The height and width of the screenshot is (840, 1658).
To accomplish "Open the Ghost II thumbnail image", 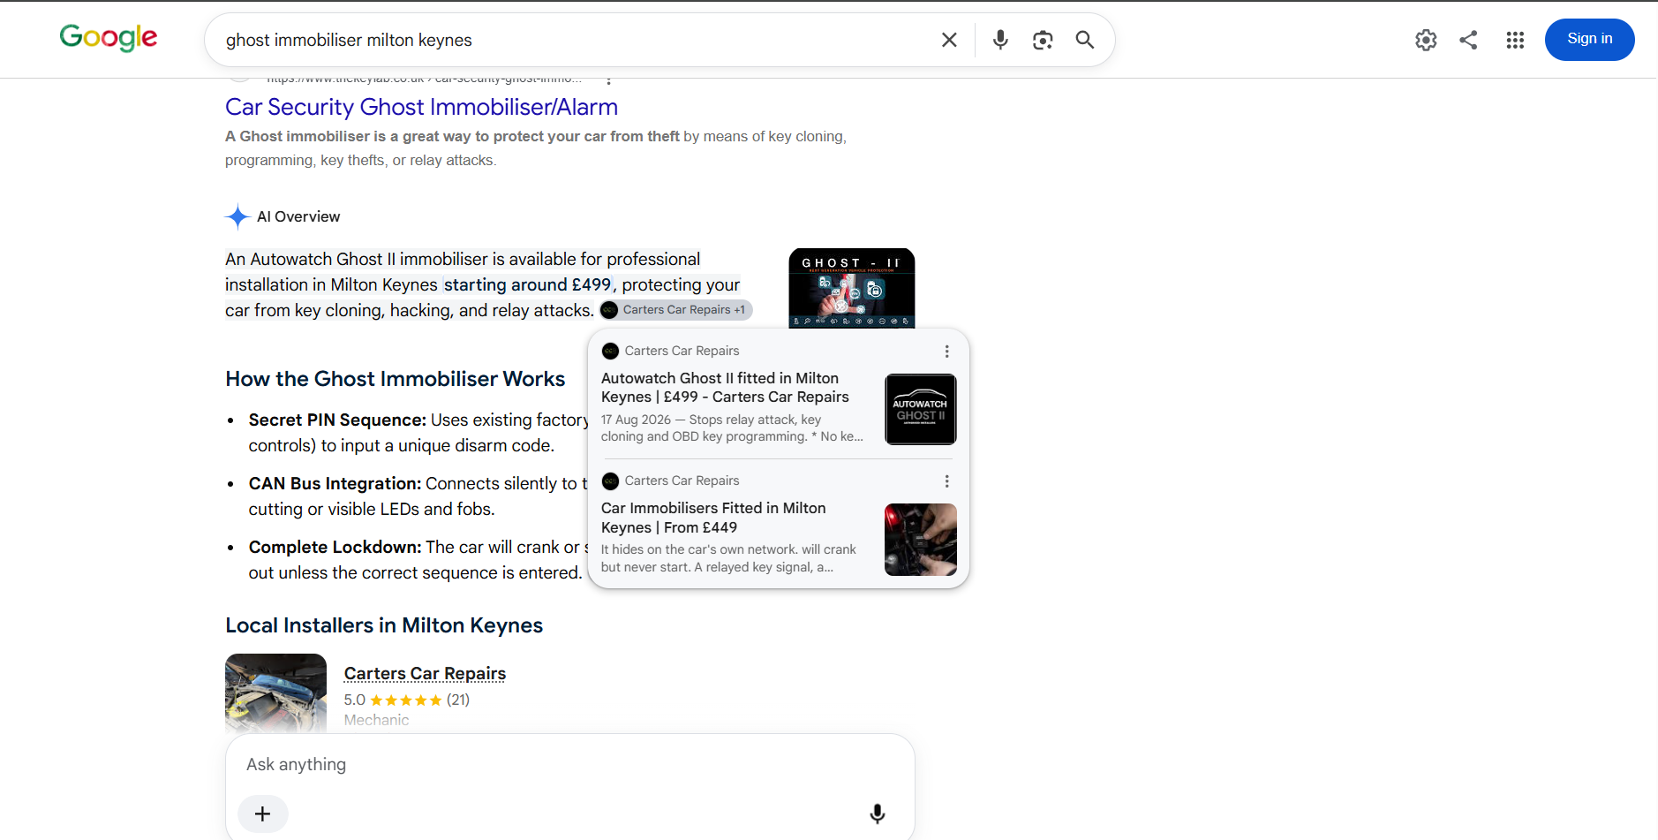I will tap(851, 288).
